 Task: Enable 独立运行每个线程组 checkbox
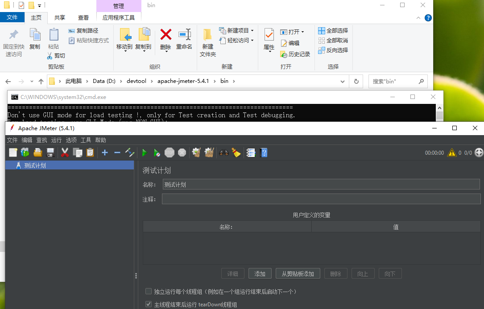pos(149,292)
